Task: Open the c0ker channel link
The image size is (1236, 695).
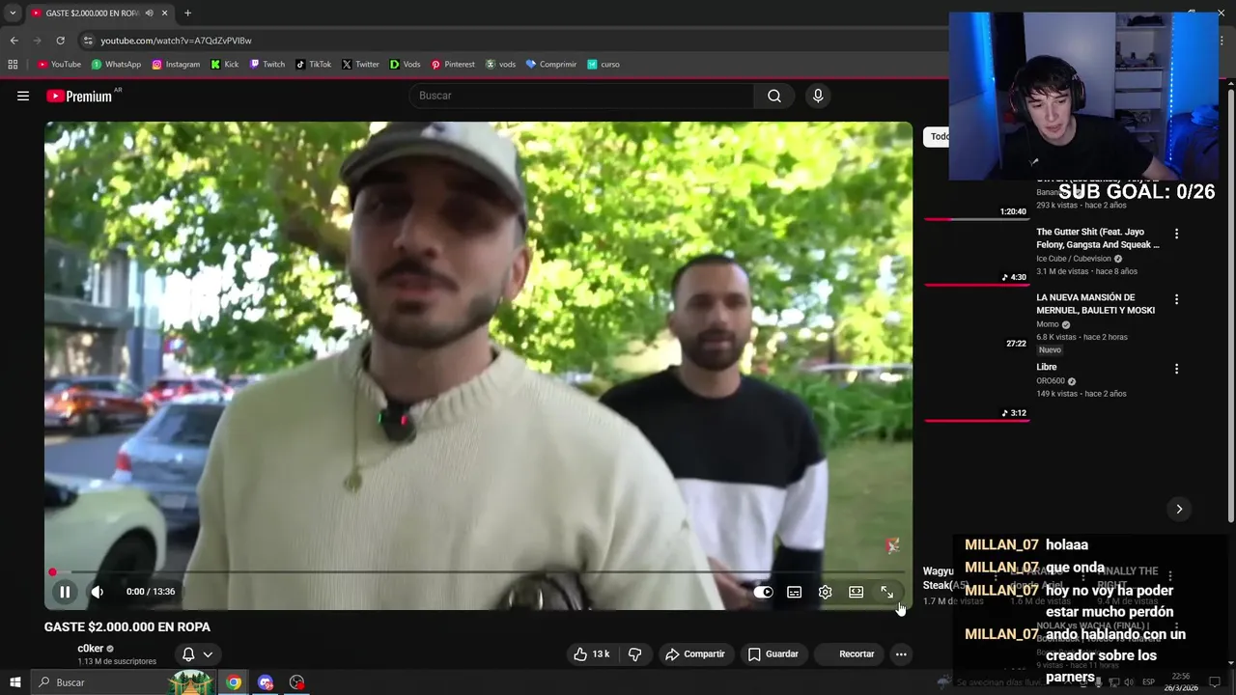Action: 90,649
